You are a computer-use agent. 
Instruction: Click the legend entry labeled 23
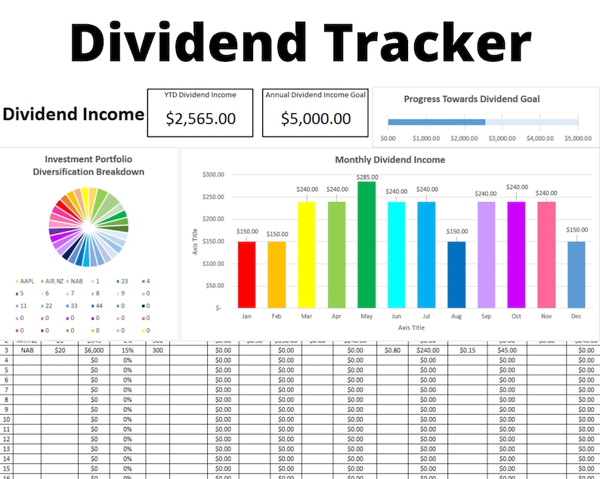[122, 281]
